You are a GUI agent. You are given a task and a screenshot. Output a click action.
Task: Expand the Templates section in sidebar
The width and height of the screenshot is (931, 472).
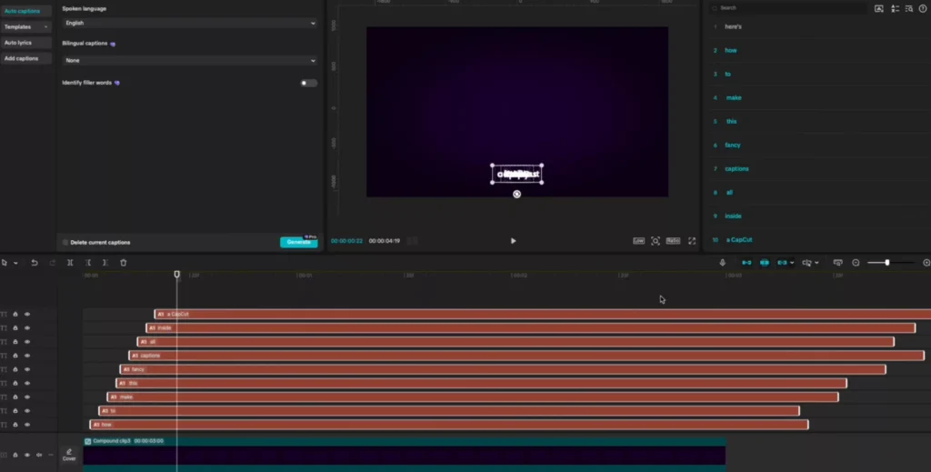tap(25, 26)
